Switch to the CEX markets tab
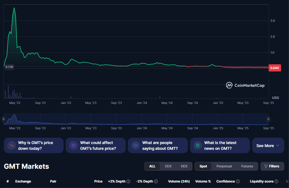Image resolution: width=289 pixels, height=188 pixels. click(168, 166)
